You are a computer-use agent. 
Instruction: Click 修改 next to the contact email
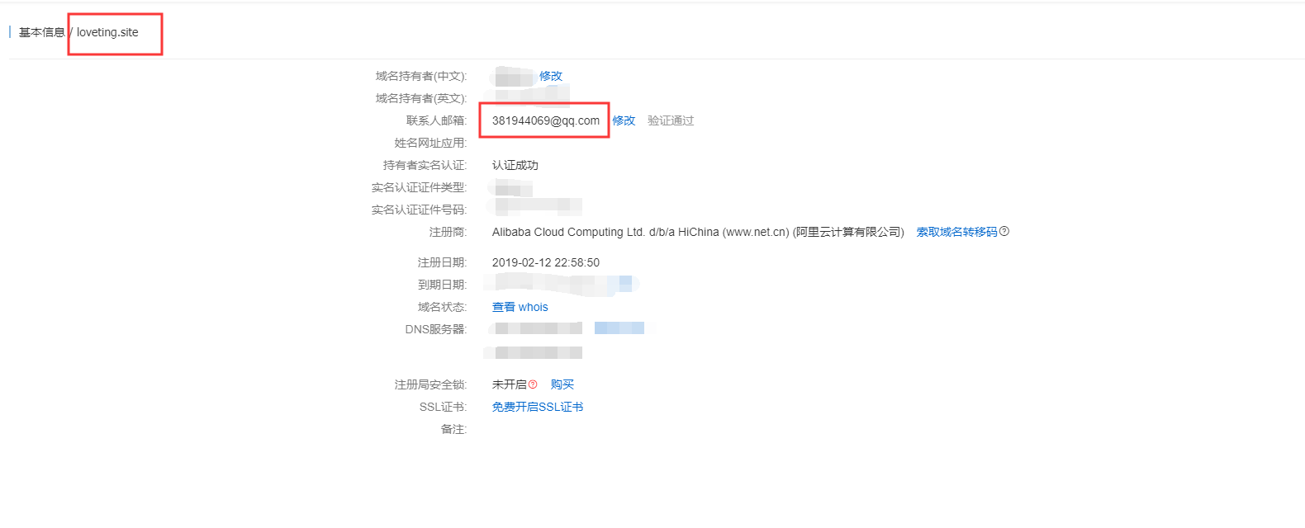624,120
